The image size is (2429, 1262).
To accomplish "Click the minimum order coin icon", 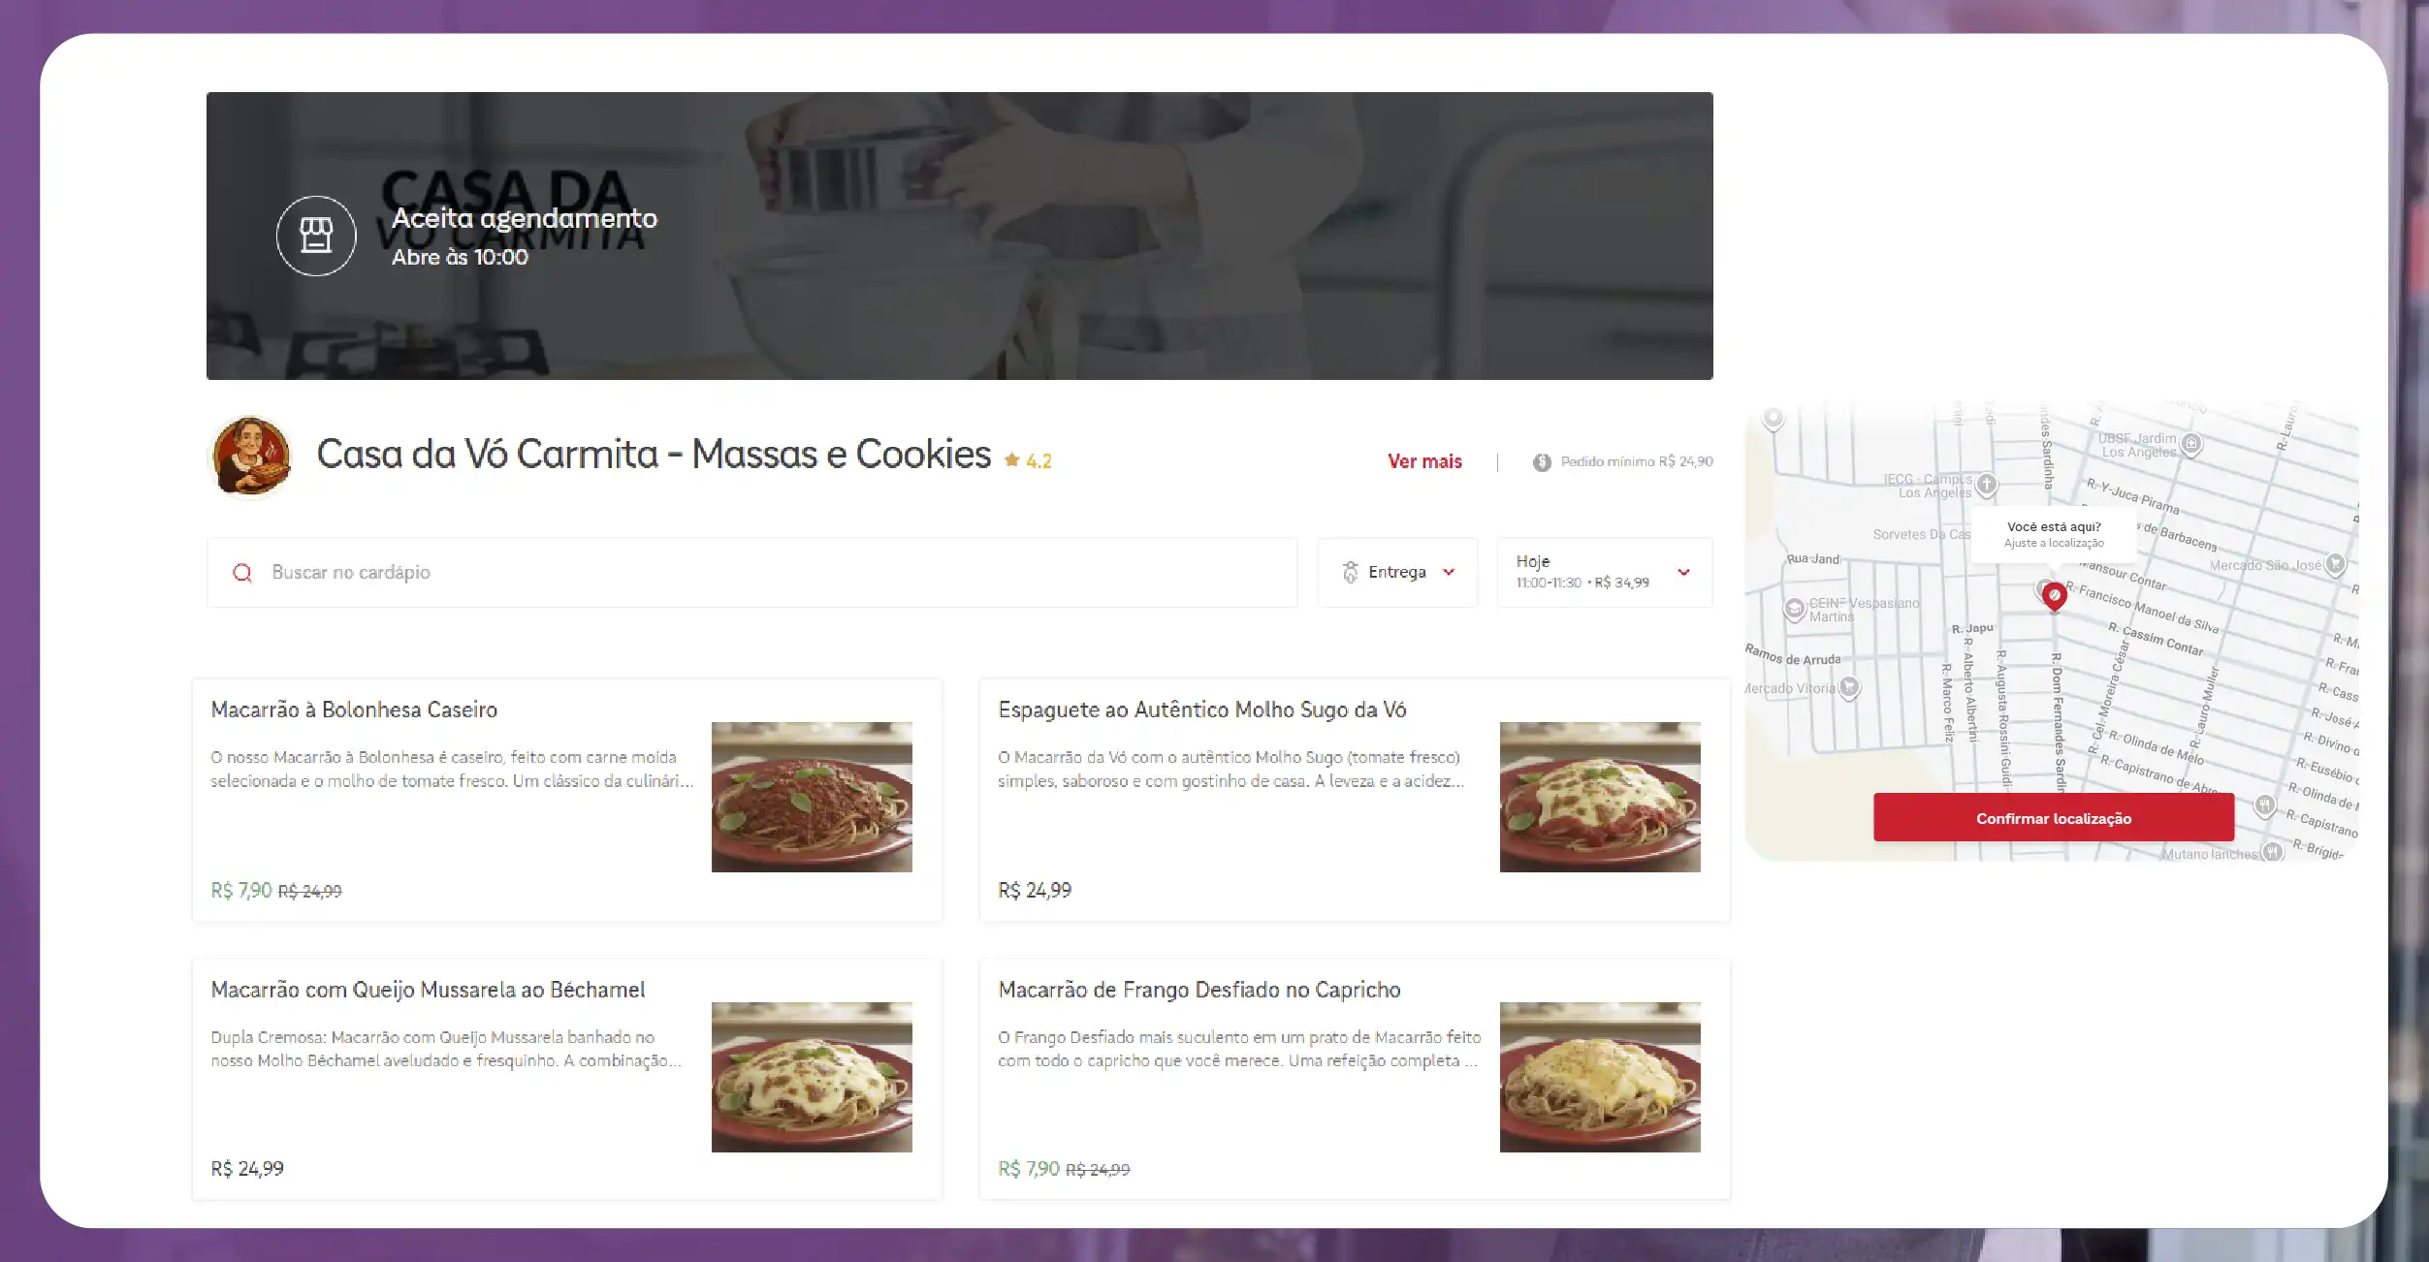I will (1542, 462).
